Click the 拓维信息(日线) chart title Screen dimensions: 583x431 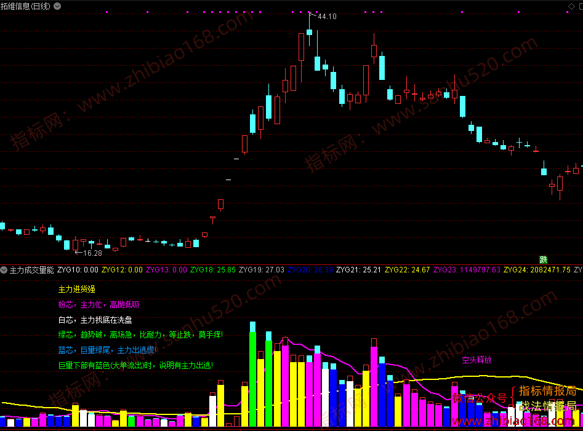point(25,6)
